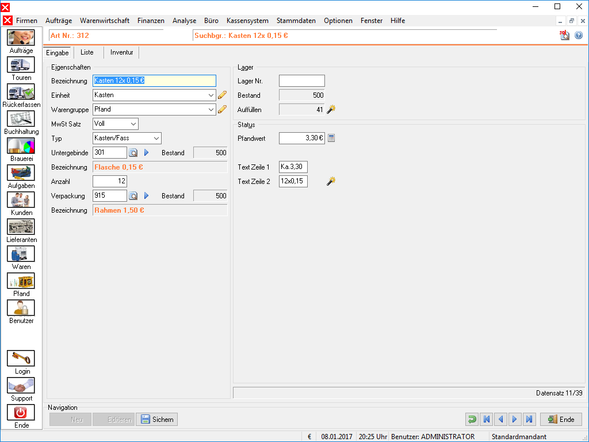The height and width of the screenshot is (442, 589).
Task: Open the Analyse menu
Action: pos(185,21)
